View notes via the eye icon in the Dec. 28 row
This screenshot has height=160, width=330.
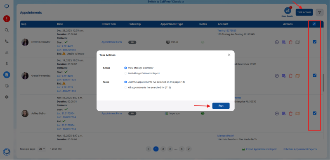point(203,42)
